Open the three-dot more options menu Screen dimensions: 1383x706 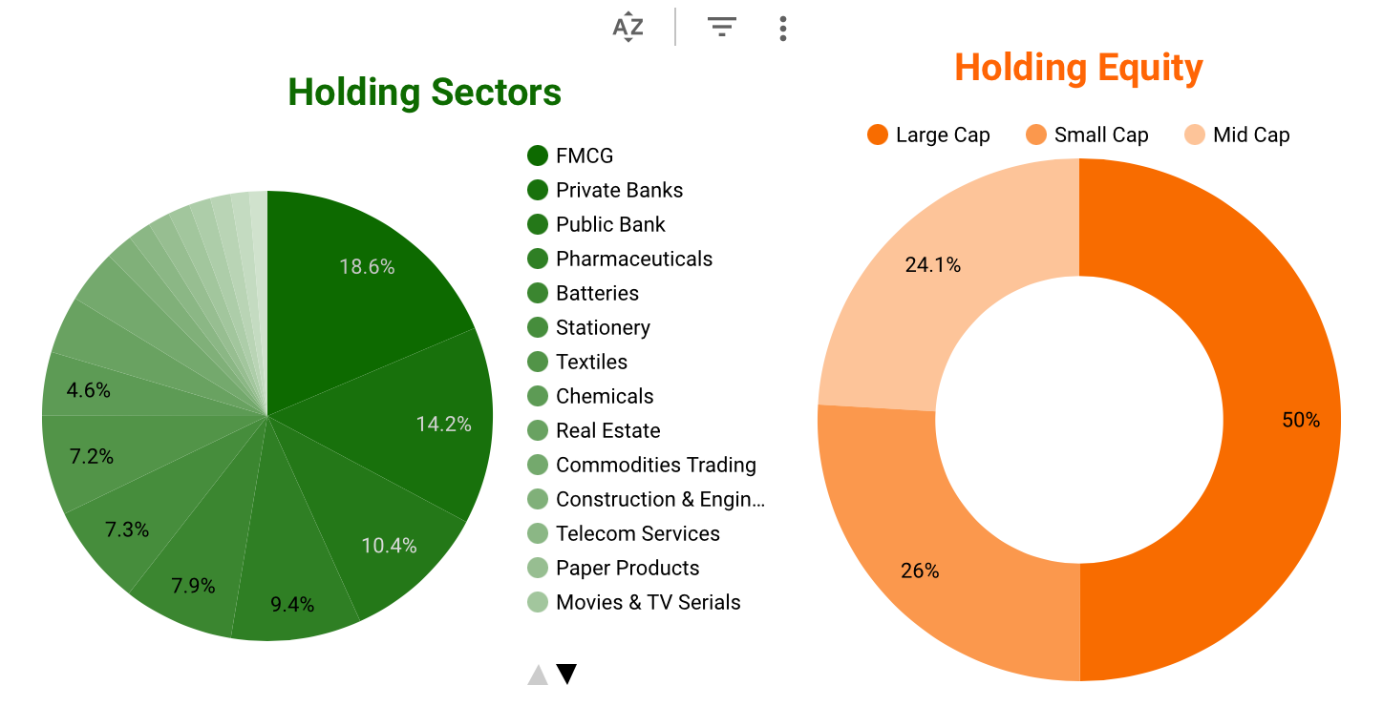click(x=782, y=29)
